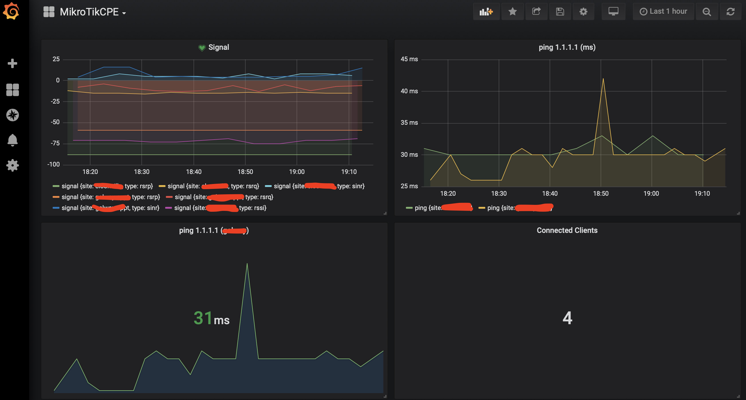Open the Create plus menu in sidebar
Screen dimensions: 746x400
coord(12,64)
